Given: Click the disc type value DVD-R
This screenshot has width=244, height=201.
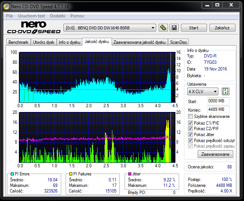Looking at the screenshot, I should coord(210,56).
